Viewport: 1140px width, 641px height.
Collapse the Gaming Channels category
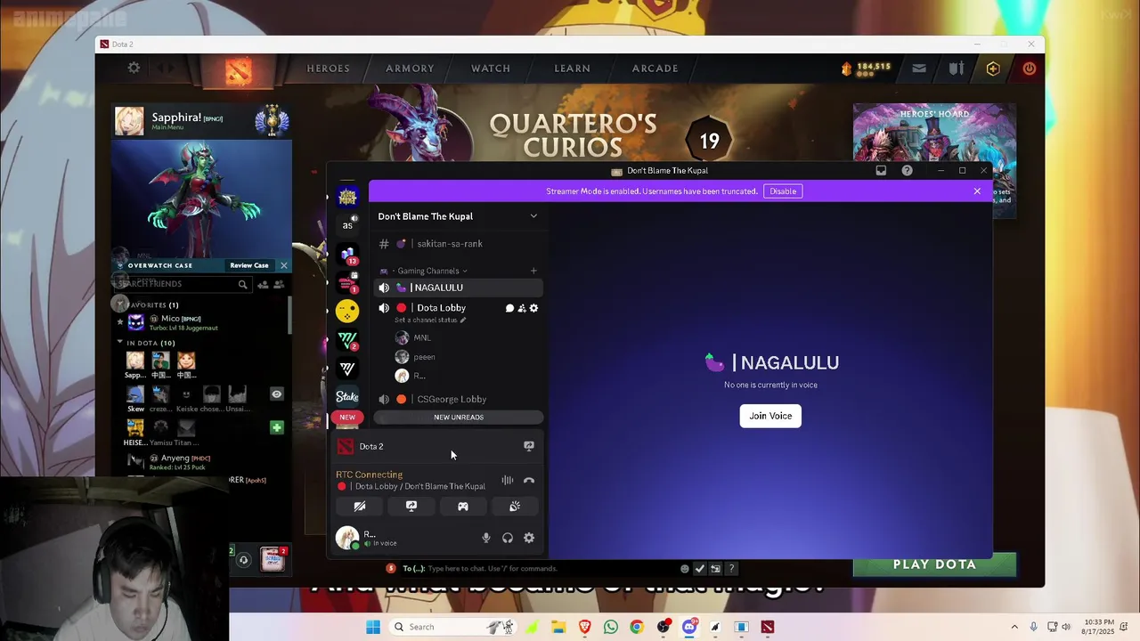[x=430, y=271]
